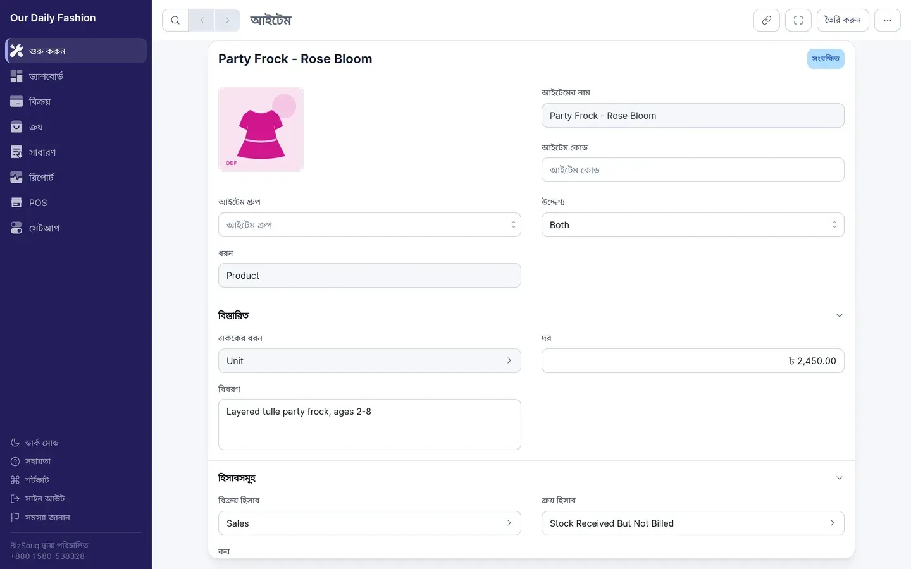Toggle fullscreen view icon button

click(798, 20)
